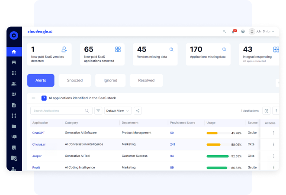Switch to the Alerts tab
This screenshot has height=195, width=286.
[41, 81]
